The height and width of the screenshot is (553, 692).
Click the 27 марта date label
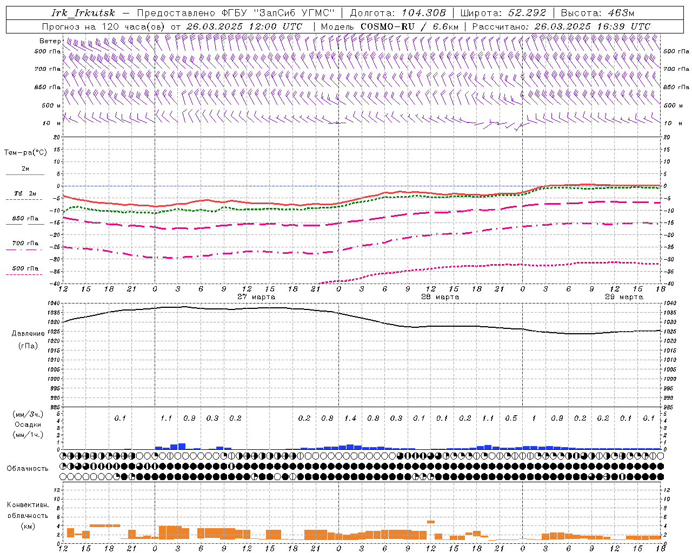tap(256, 297)
